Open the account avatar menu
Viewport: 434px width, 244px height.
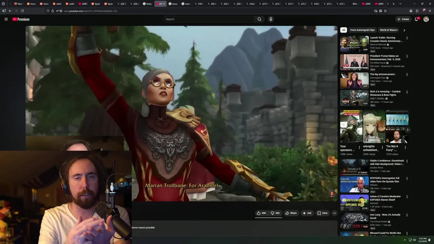tap(426, 19)
